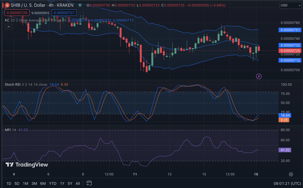303x188 pixels.
Task: Click the 08:01:21 (UTC) timezone clock
Action: [287, 183]
